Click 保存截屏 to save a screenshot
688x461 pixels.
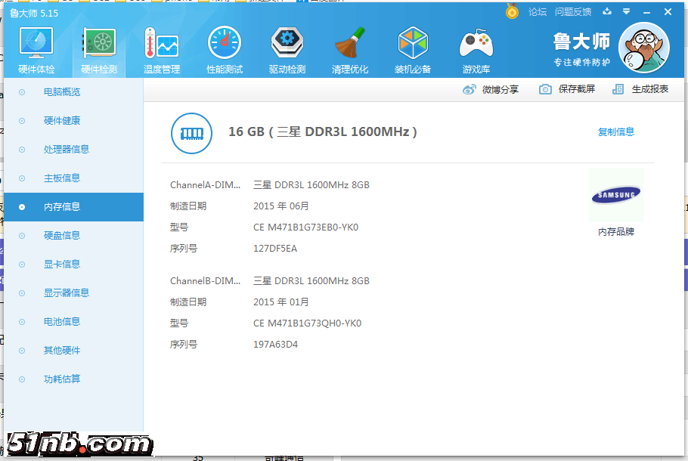(x=568, y=89)
